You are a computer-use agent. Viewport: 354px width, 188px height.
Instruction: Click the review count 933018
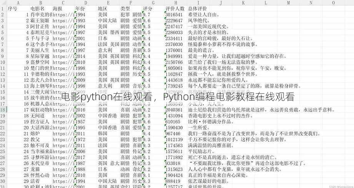click(x=173, y=163)
